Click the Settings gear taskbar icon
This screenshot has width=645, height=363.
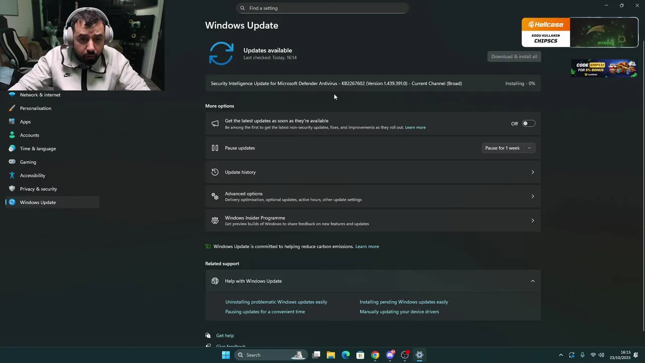[419, 355]
